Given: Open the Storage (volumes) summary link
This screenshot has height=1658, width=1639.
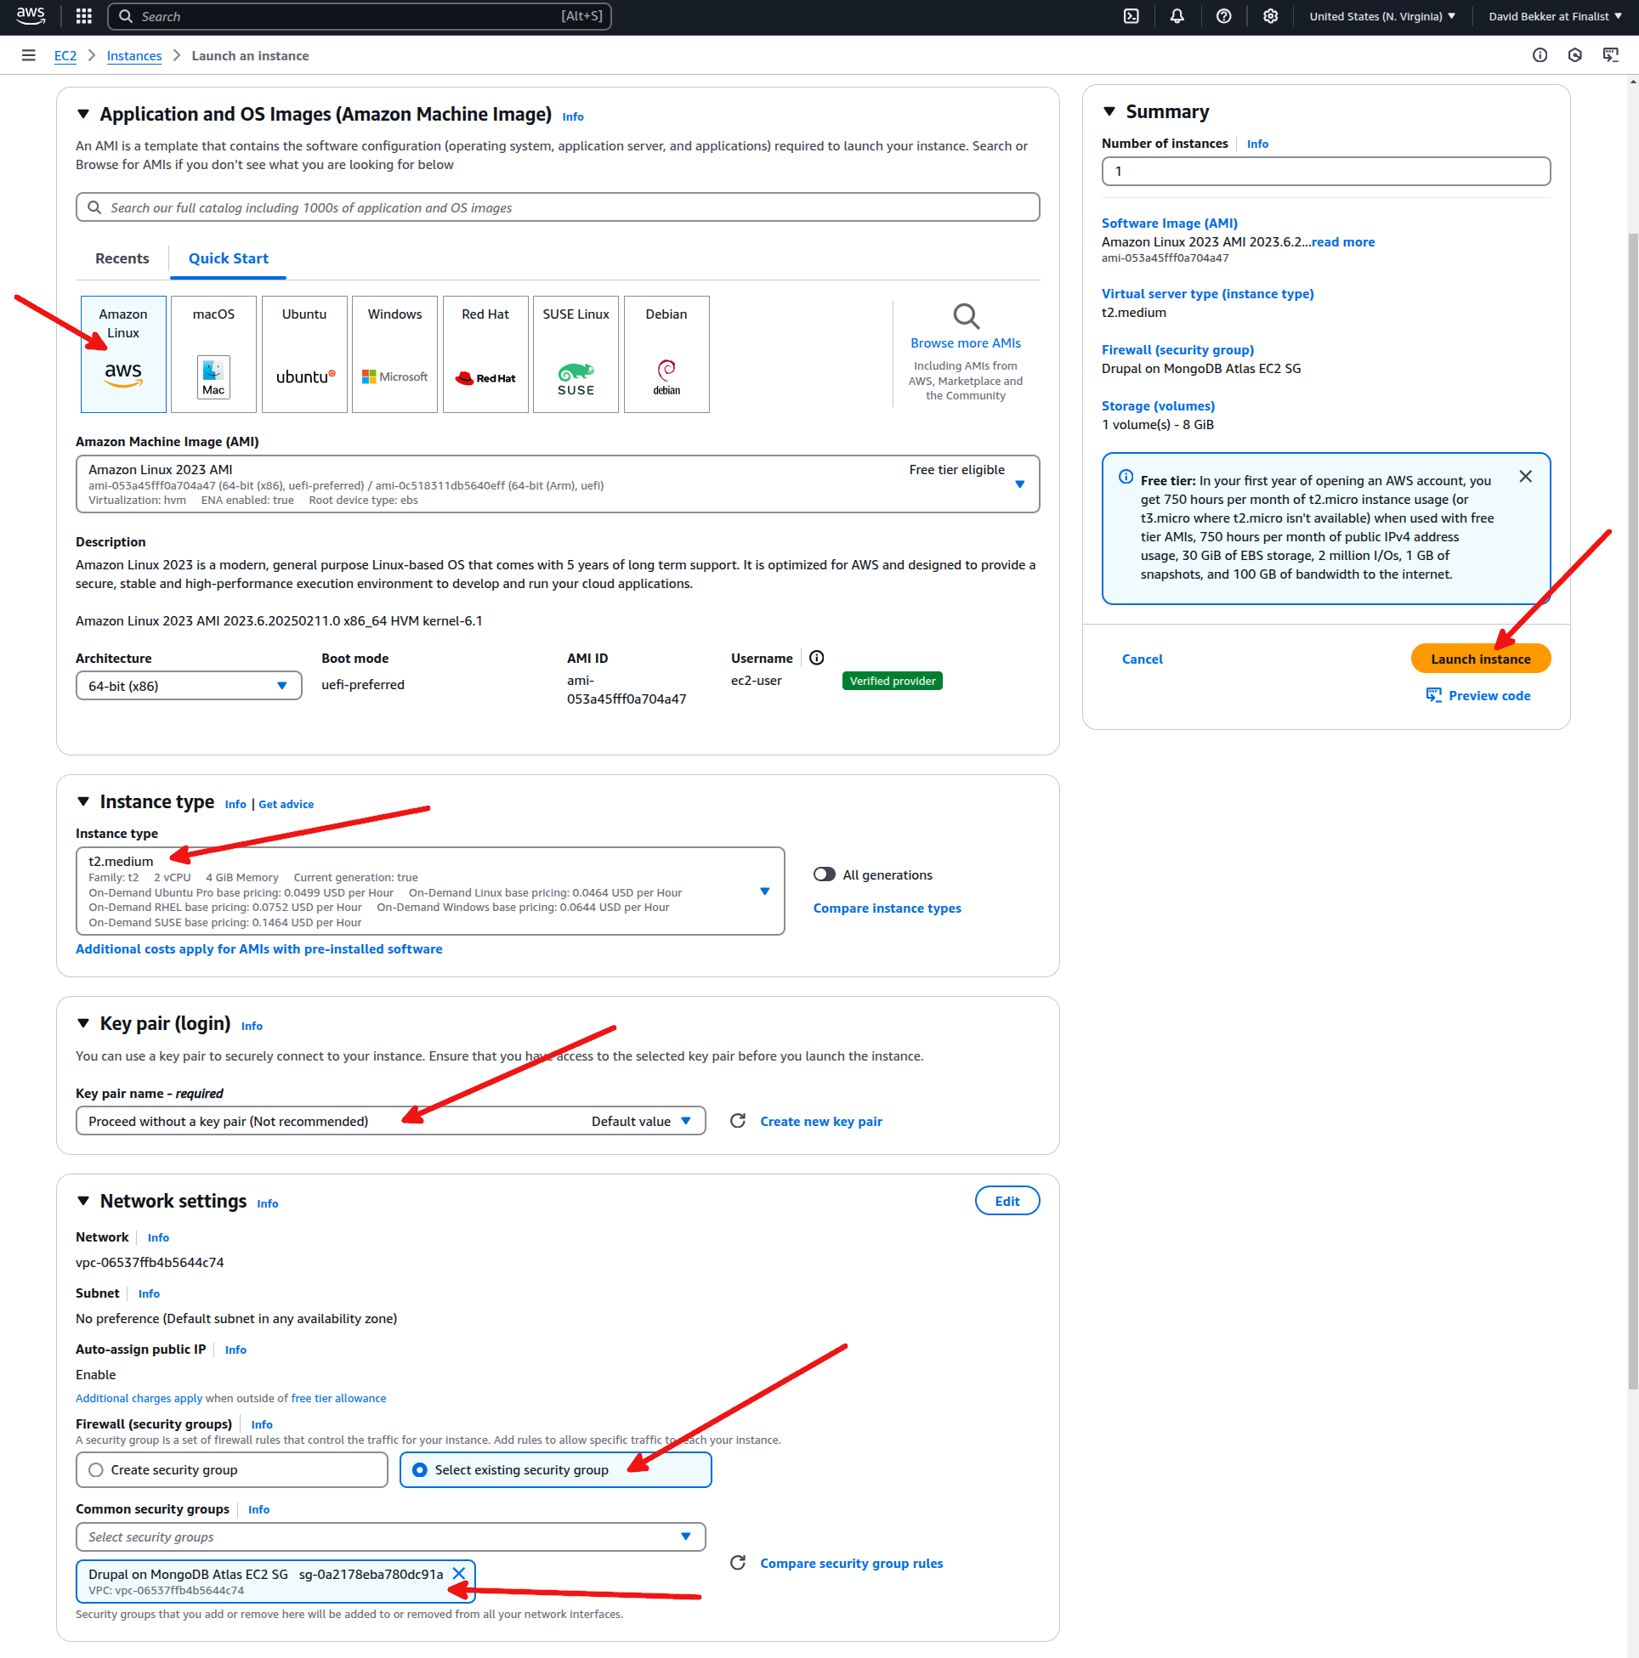Looking at the screenshot, I should coord(1158,406).
